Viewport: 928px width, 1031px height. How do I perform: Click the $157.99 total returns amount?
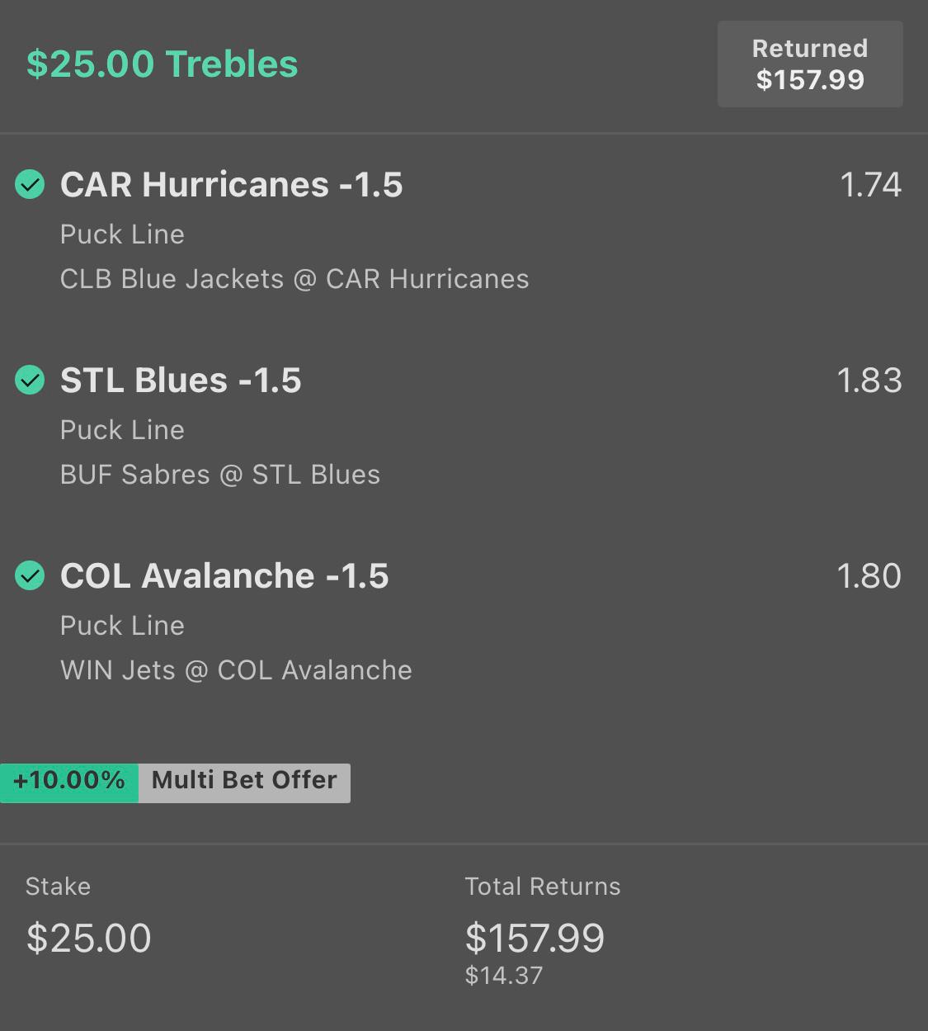tap(535, 939)
